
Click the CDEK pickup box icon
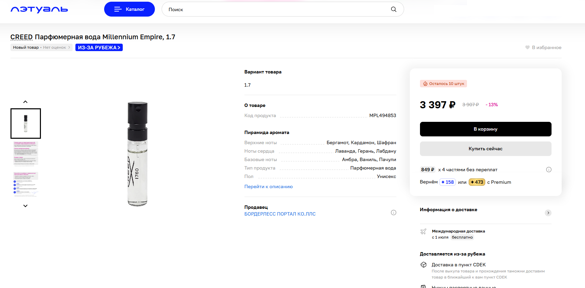[423, 265]
